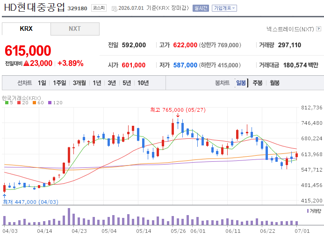Image resolution: width=324 pixels, height=238 pixels.
Task: Select the 1일 line chart period
Action: 42,83
